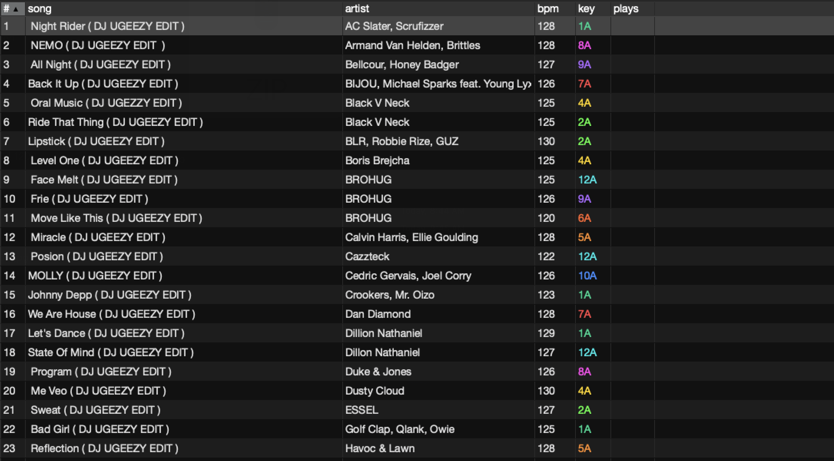
Task: Click the # column sort arrow
Action: (x=16, y=9)
